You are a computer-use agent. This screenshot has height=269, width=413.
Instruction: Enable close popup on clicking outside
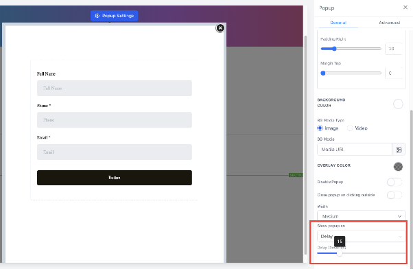394,195
